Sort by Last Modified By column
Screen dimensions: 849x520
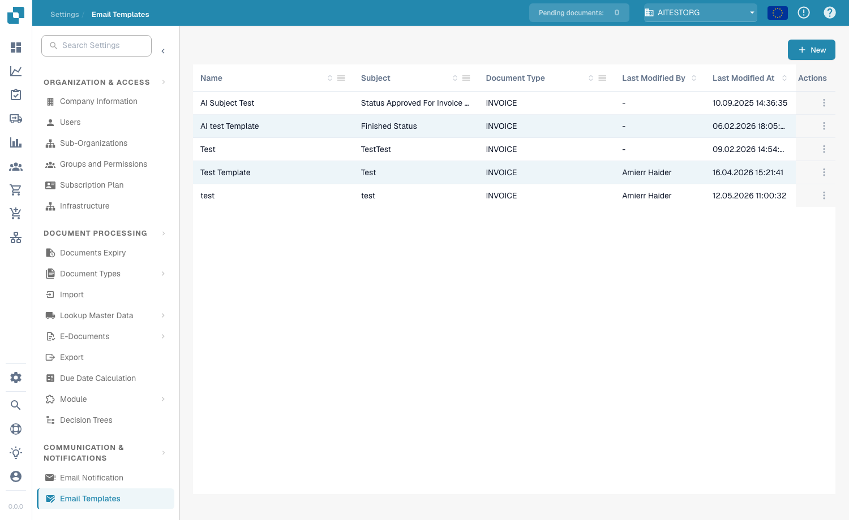click(x=694, y=78)
